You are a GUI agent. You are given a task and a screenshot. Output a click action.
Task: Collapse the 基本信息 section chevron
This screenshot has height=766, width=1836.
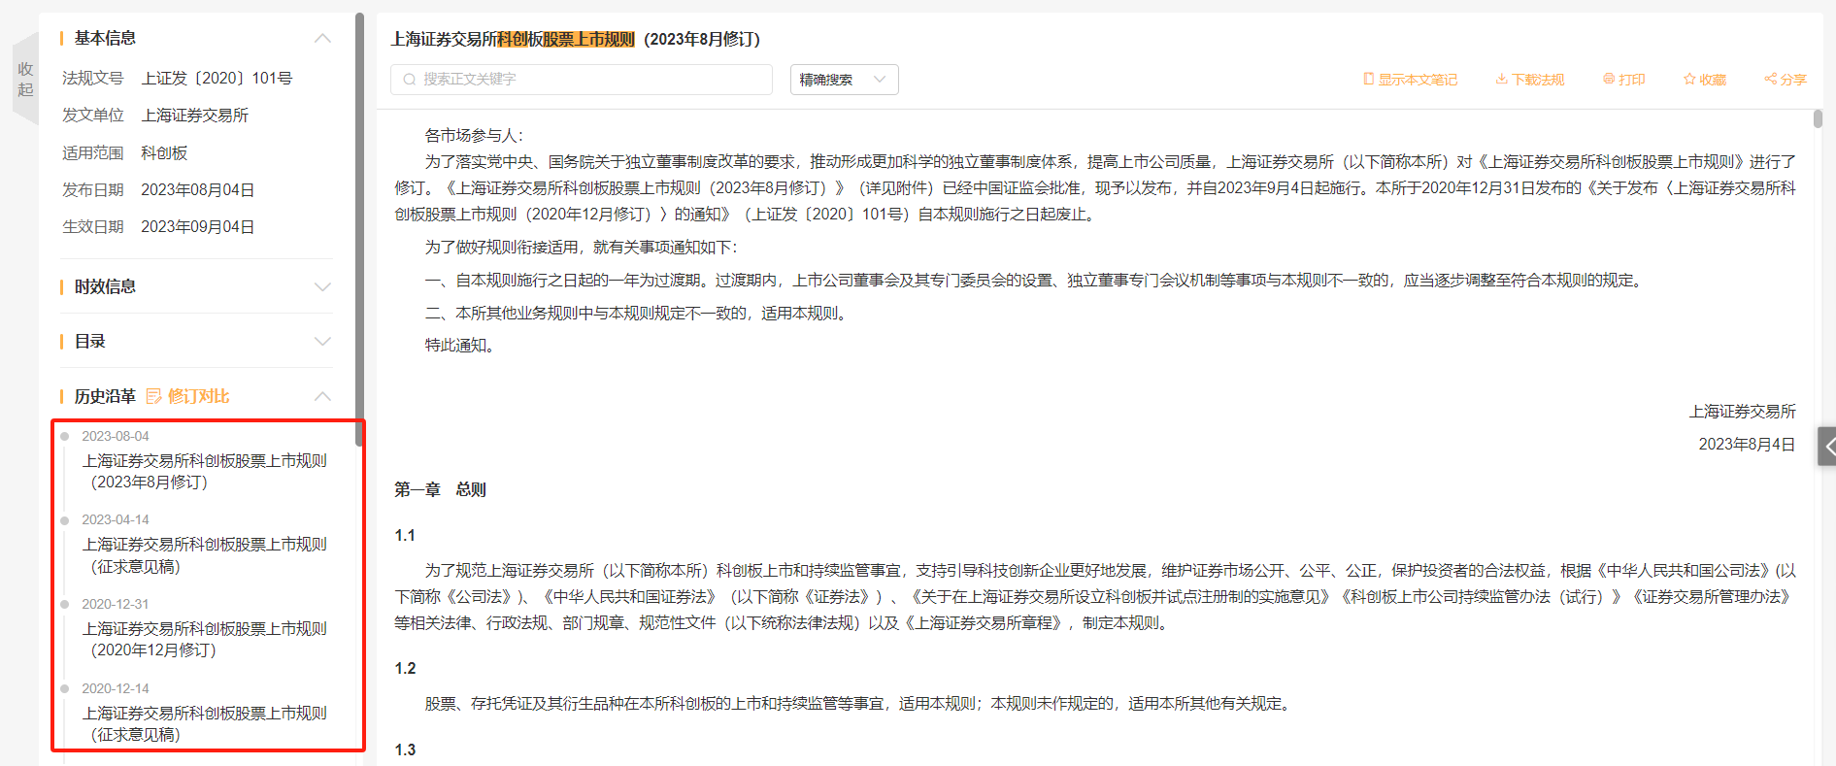323,38
